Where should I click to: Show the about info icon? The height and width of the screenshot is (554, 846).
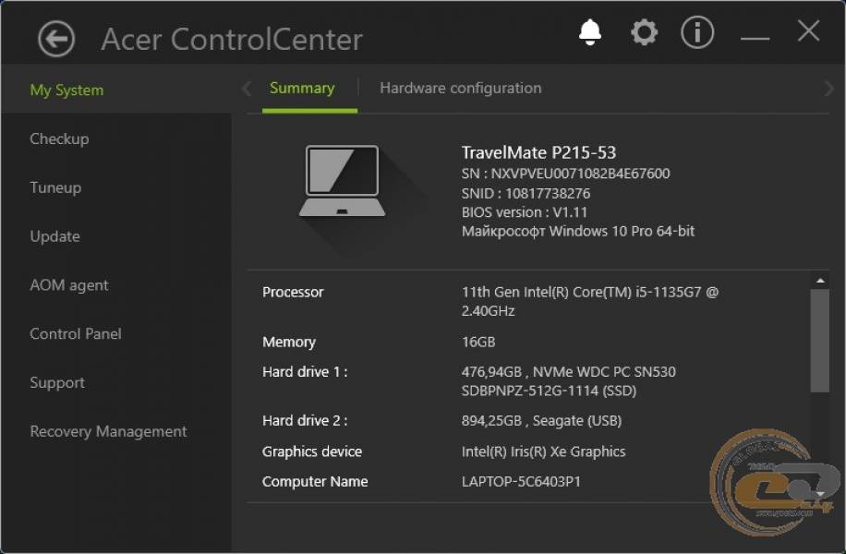(697, 32)
